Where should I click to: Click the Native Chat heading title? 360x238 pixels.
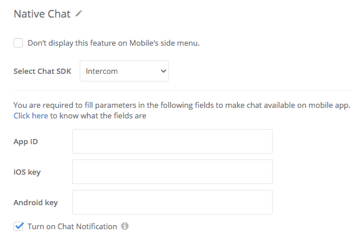click(42, 13)
